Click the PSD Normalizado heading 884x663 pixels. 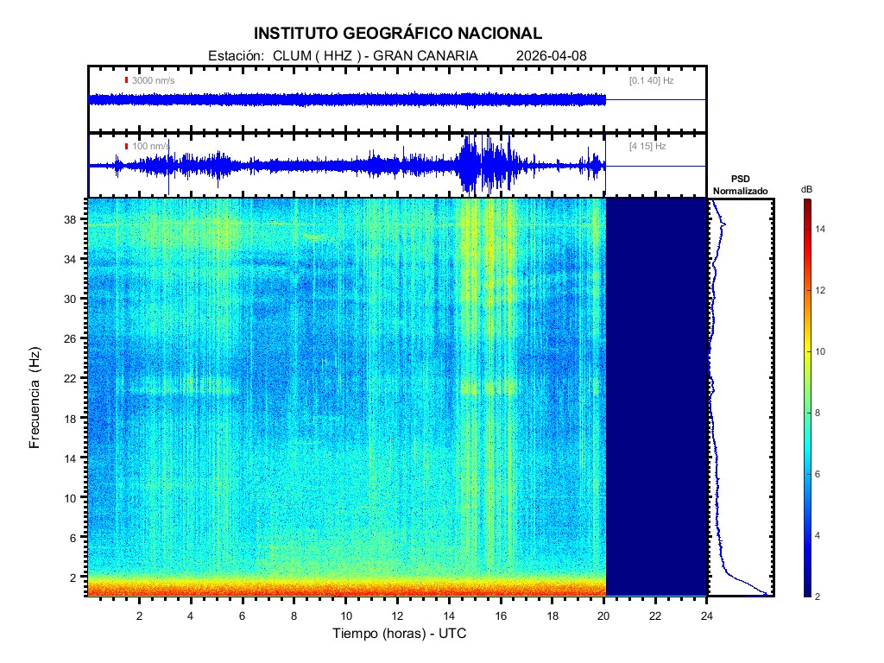click(x=740, y=185)
